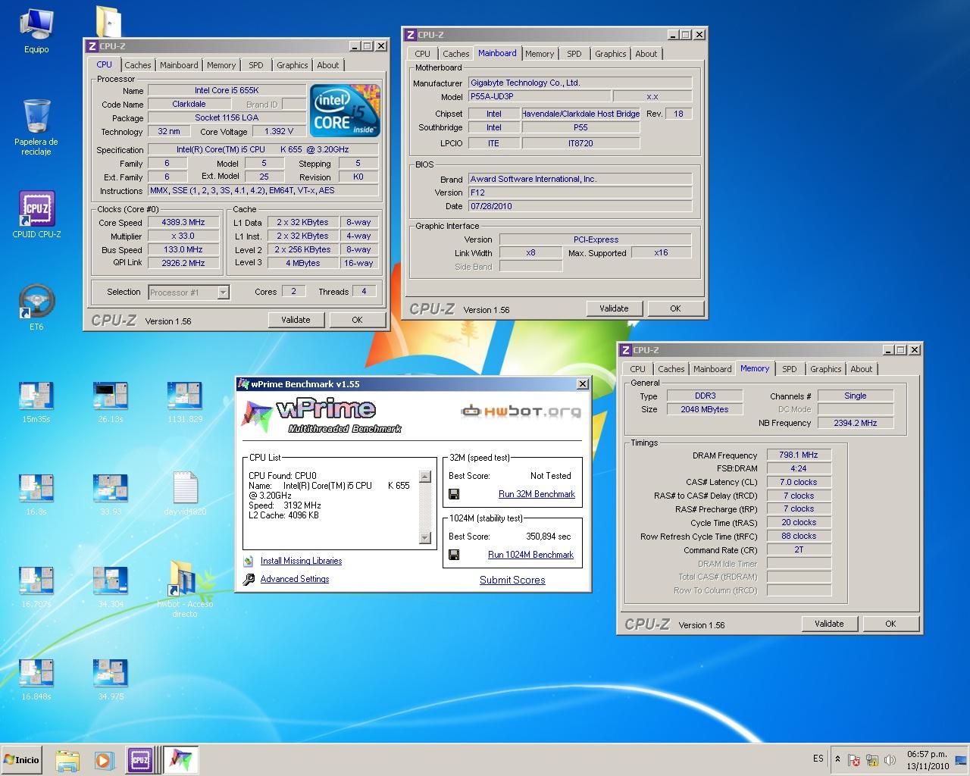970x776 pixels.
Task: Click Install Missing Libraries link
Action: (301, 561)
